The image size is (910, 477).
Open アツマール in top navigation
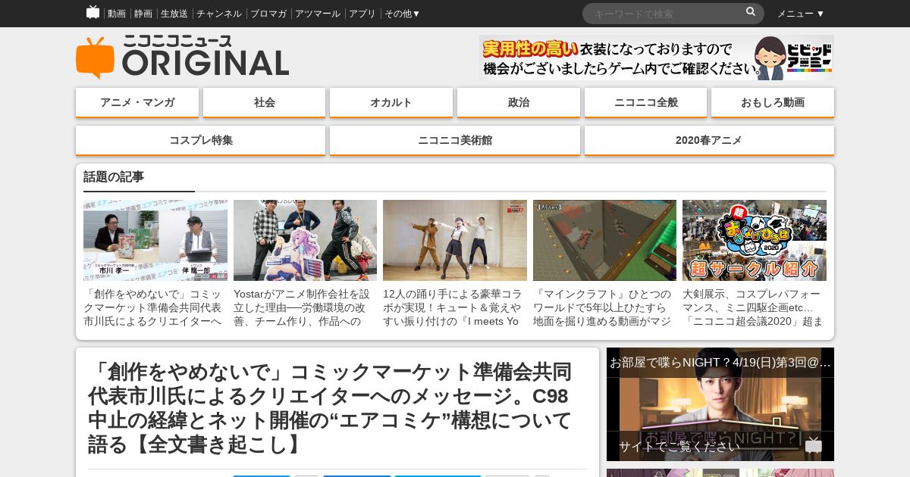tap(318, 14)
